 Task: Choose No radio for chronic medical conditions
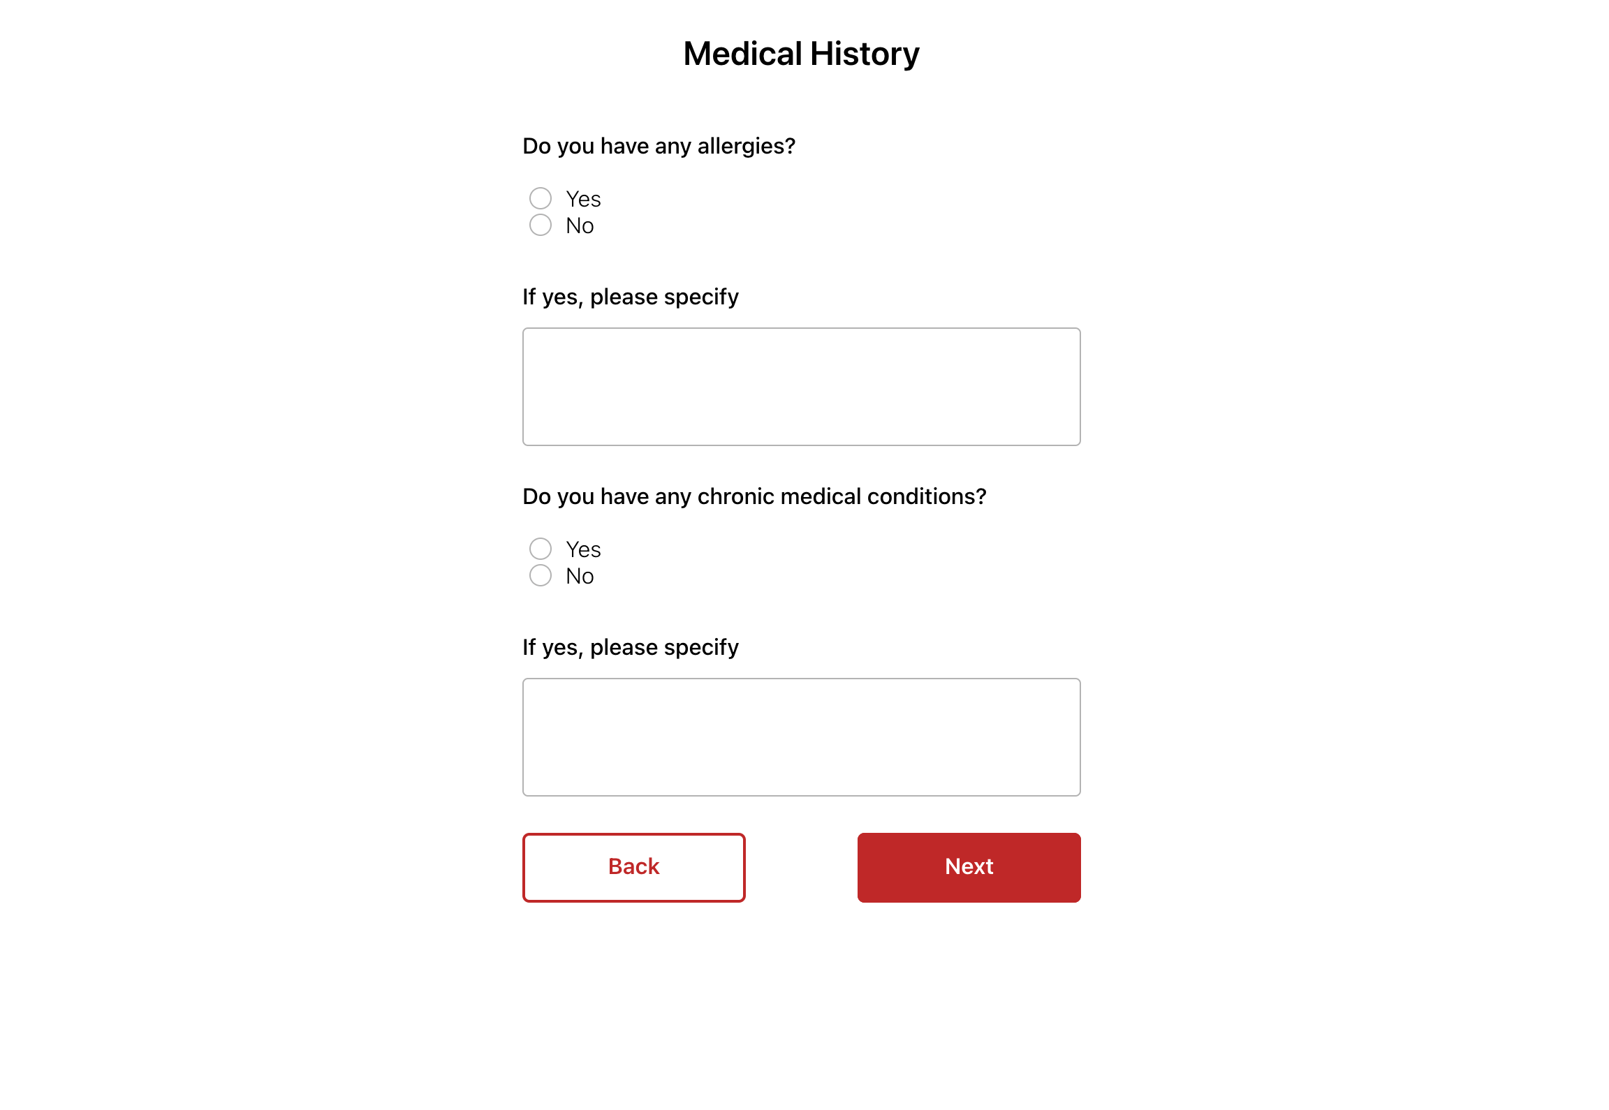[540, 576]
